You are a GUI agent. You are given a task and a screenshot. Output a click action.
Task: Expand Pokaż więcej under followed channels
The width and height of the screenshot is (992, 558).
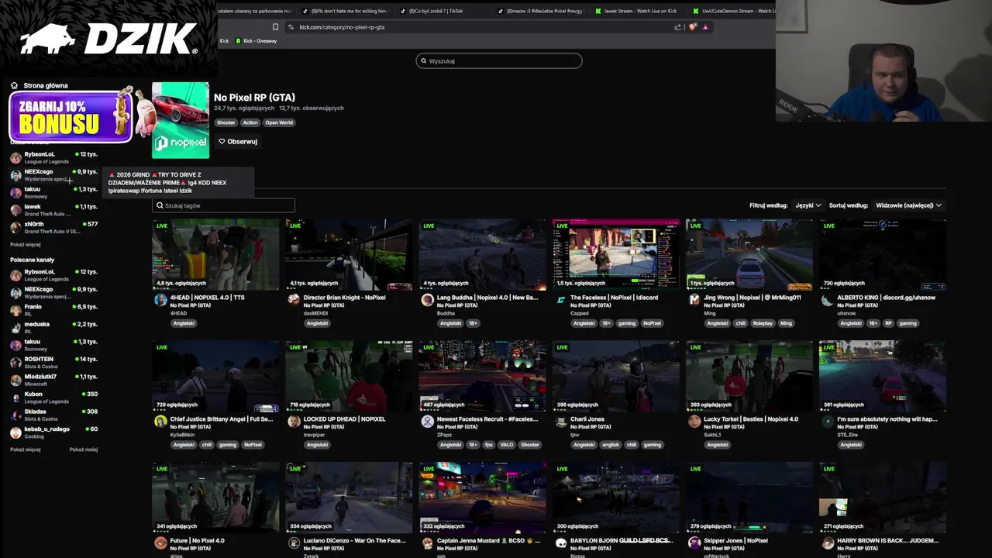pyautogui.click(x=26, y=244)
